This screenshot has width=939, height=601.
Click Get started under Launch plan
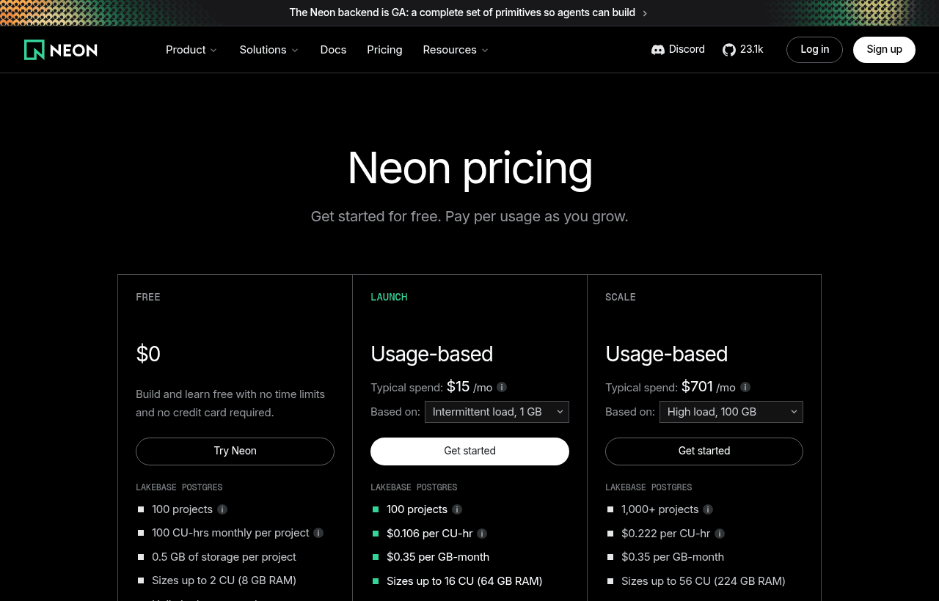469,451
